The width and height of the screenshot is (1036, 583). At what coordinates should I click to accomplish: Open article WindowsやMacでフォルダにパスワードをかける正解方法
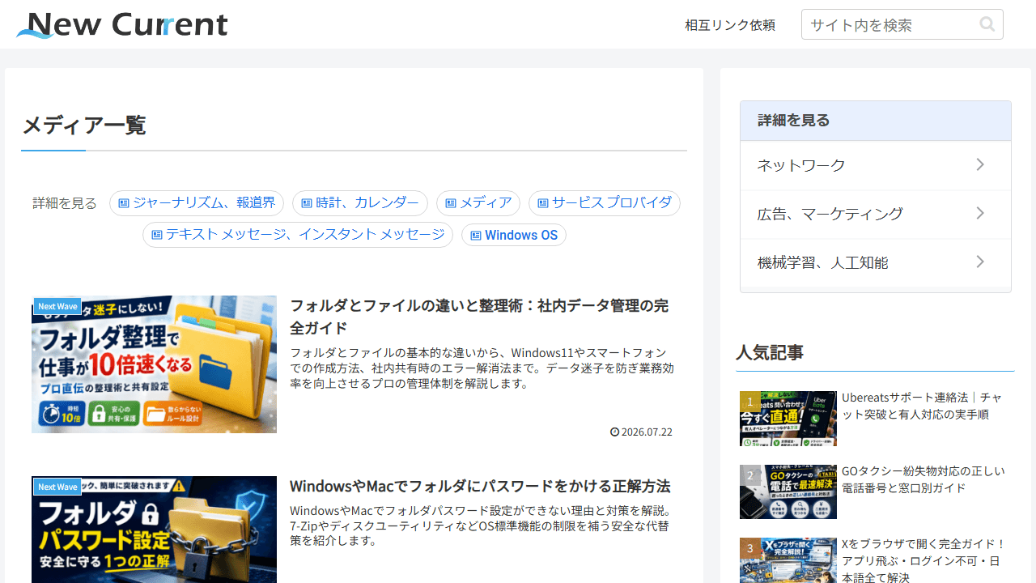(480, 487)
